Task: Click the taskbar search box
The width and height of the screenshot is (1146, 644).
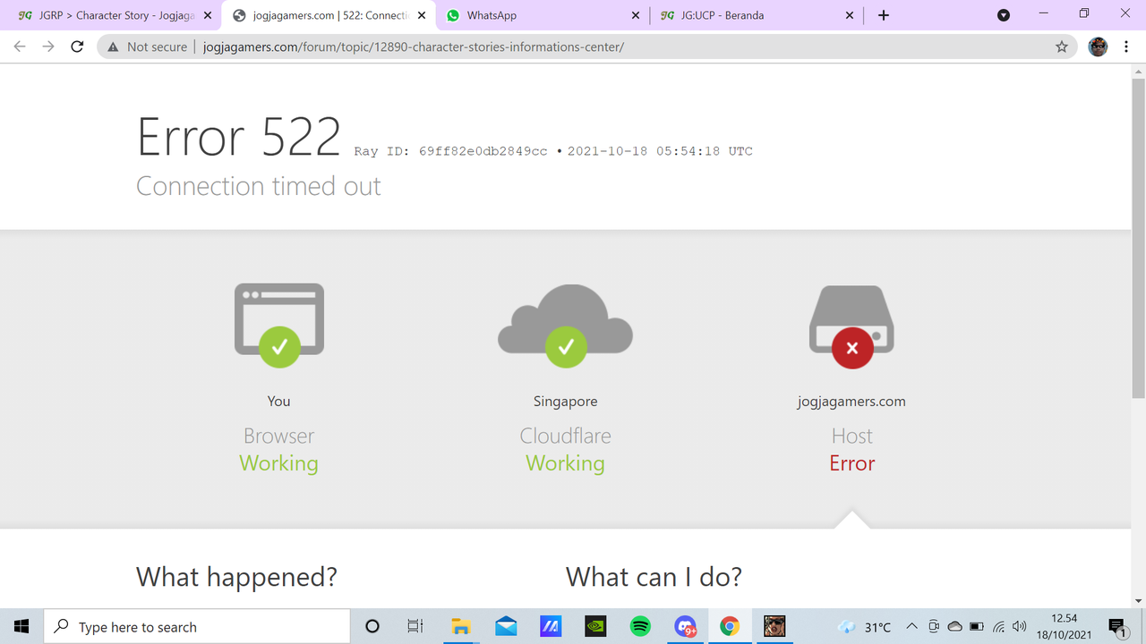Action: click(x=197, y=627)
